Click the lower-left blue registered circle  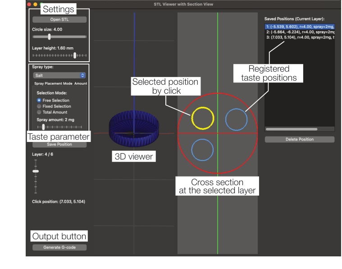pos(202,150)
